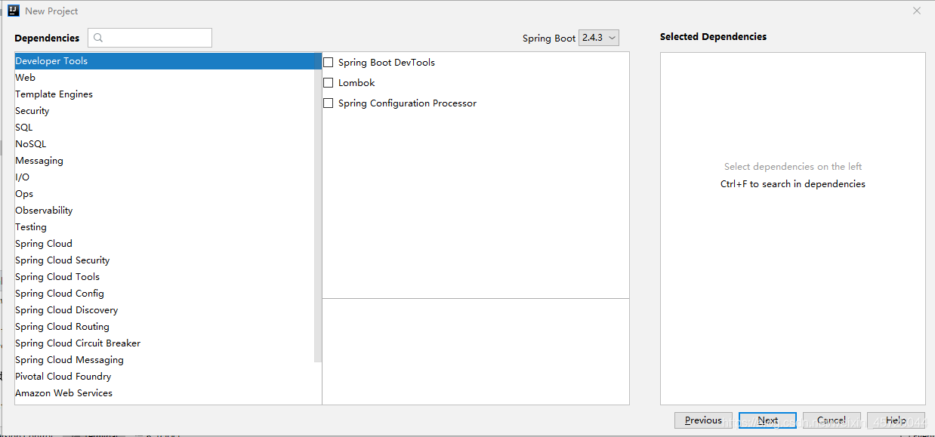Open the Template Engines category
935x437 pixels.
click(x=165, y=94)
